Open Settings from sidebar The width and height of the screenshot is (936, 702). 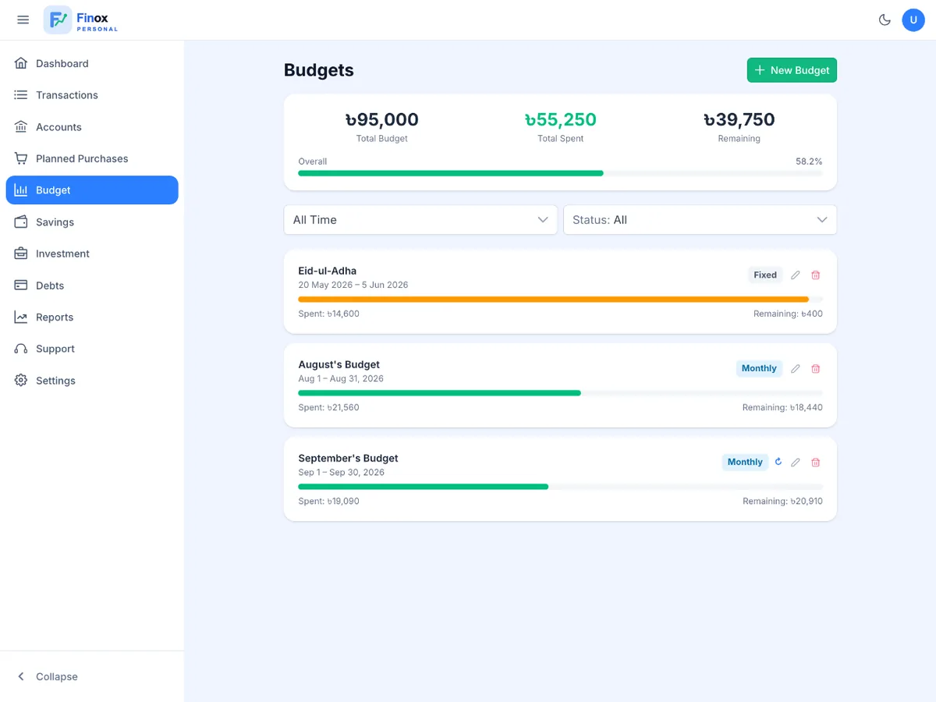[x=92, y=381]
